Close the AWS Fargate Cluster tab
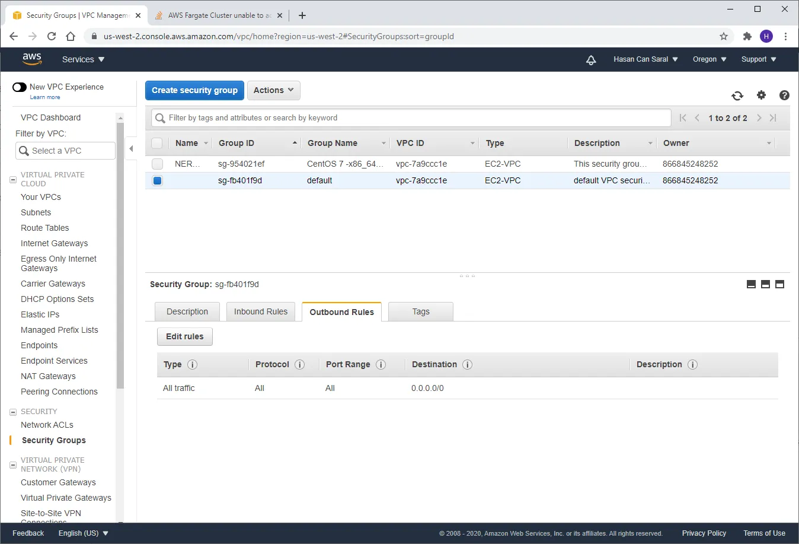The width and height of the screenshot is (799, 544). coord(280,15)
